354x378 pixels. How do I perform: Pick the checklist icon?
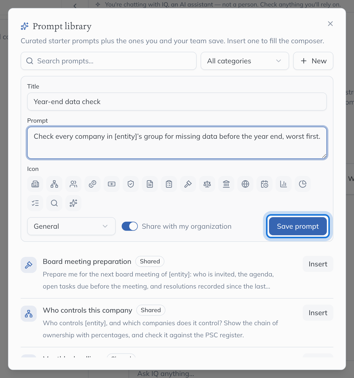pyautogui.click(x=35, y=203)
